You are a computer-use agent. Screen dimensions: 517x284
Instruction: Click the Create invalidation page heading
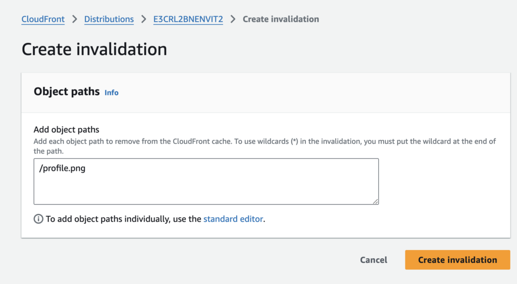point(94,50)
